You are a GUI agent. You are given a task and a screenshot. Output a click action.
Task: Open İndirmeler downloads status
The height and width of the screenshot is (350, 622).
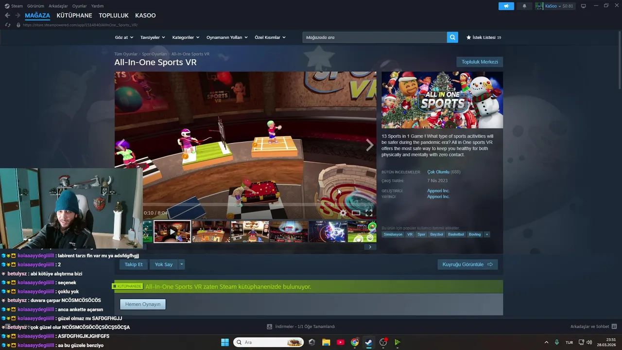pyautogui.click(x=301, y=327)
